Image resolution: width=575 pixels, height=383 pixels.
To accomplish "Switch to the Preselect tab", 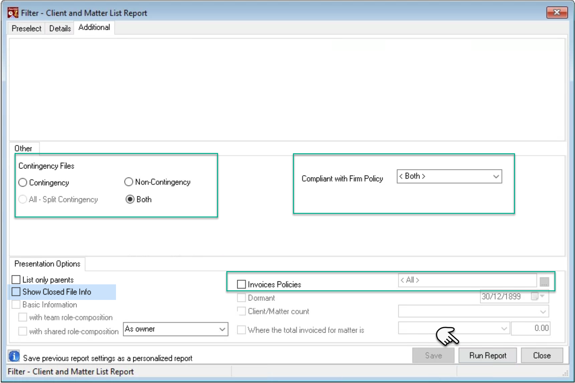I will [x=27, y=28].
